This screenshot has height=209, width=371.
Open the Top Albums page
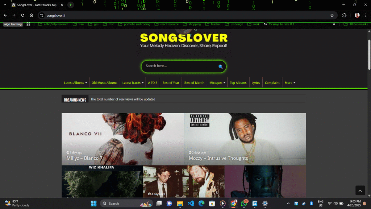click(238, 83)
